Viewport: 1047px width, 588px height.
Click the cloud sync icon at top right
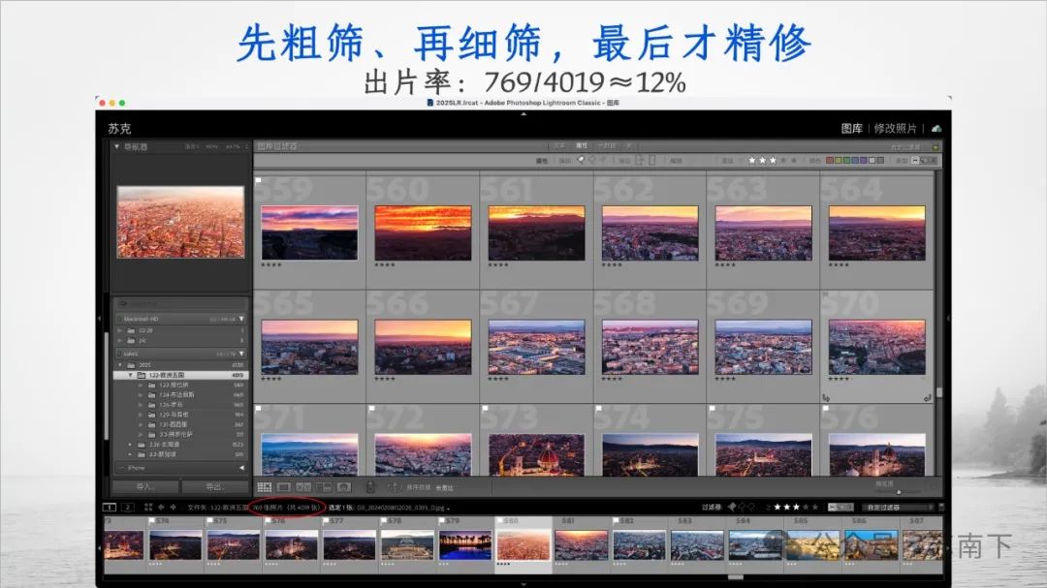click(936, 128)
